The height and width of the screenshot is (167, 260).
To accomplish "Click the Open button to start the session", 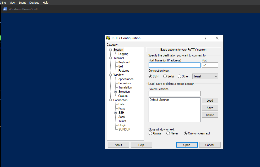I will pyautogui.click(x=187, y=145).
